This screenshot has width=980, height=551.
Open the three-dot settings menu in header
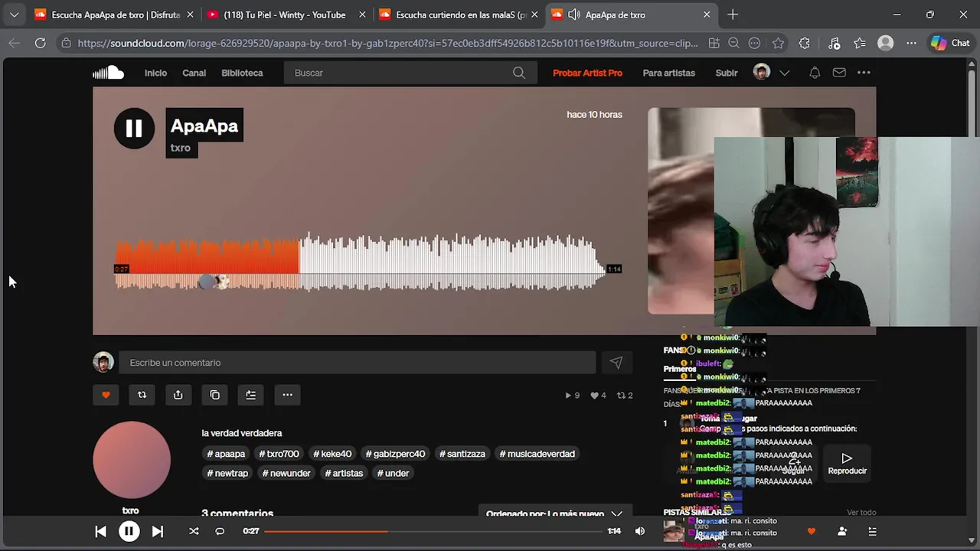point(864,73)
